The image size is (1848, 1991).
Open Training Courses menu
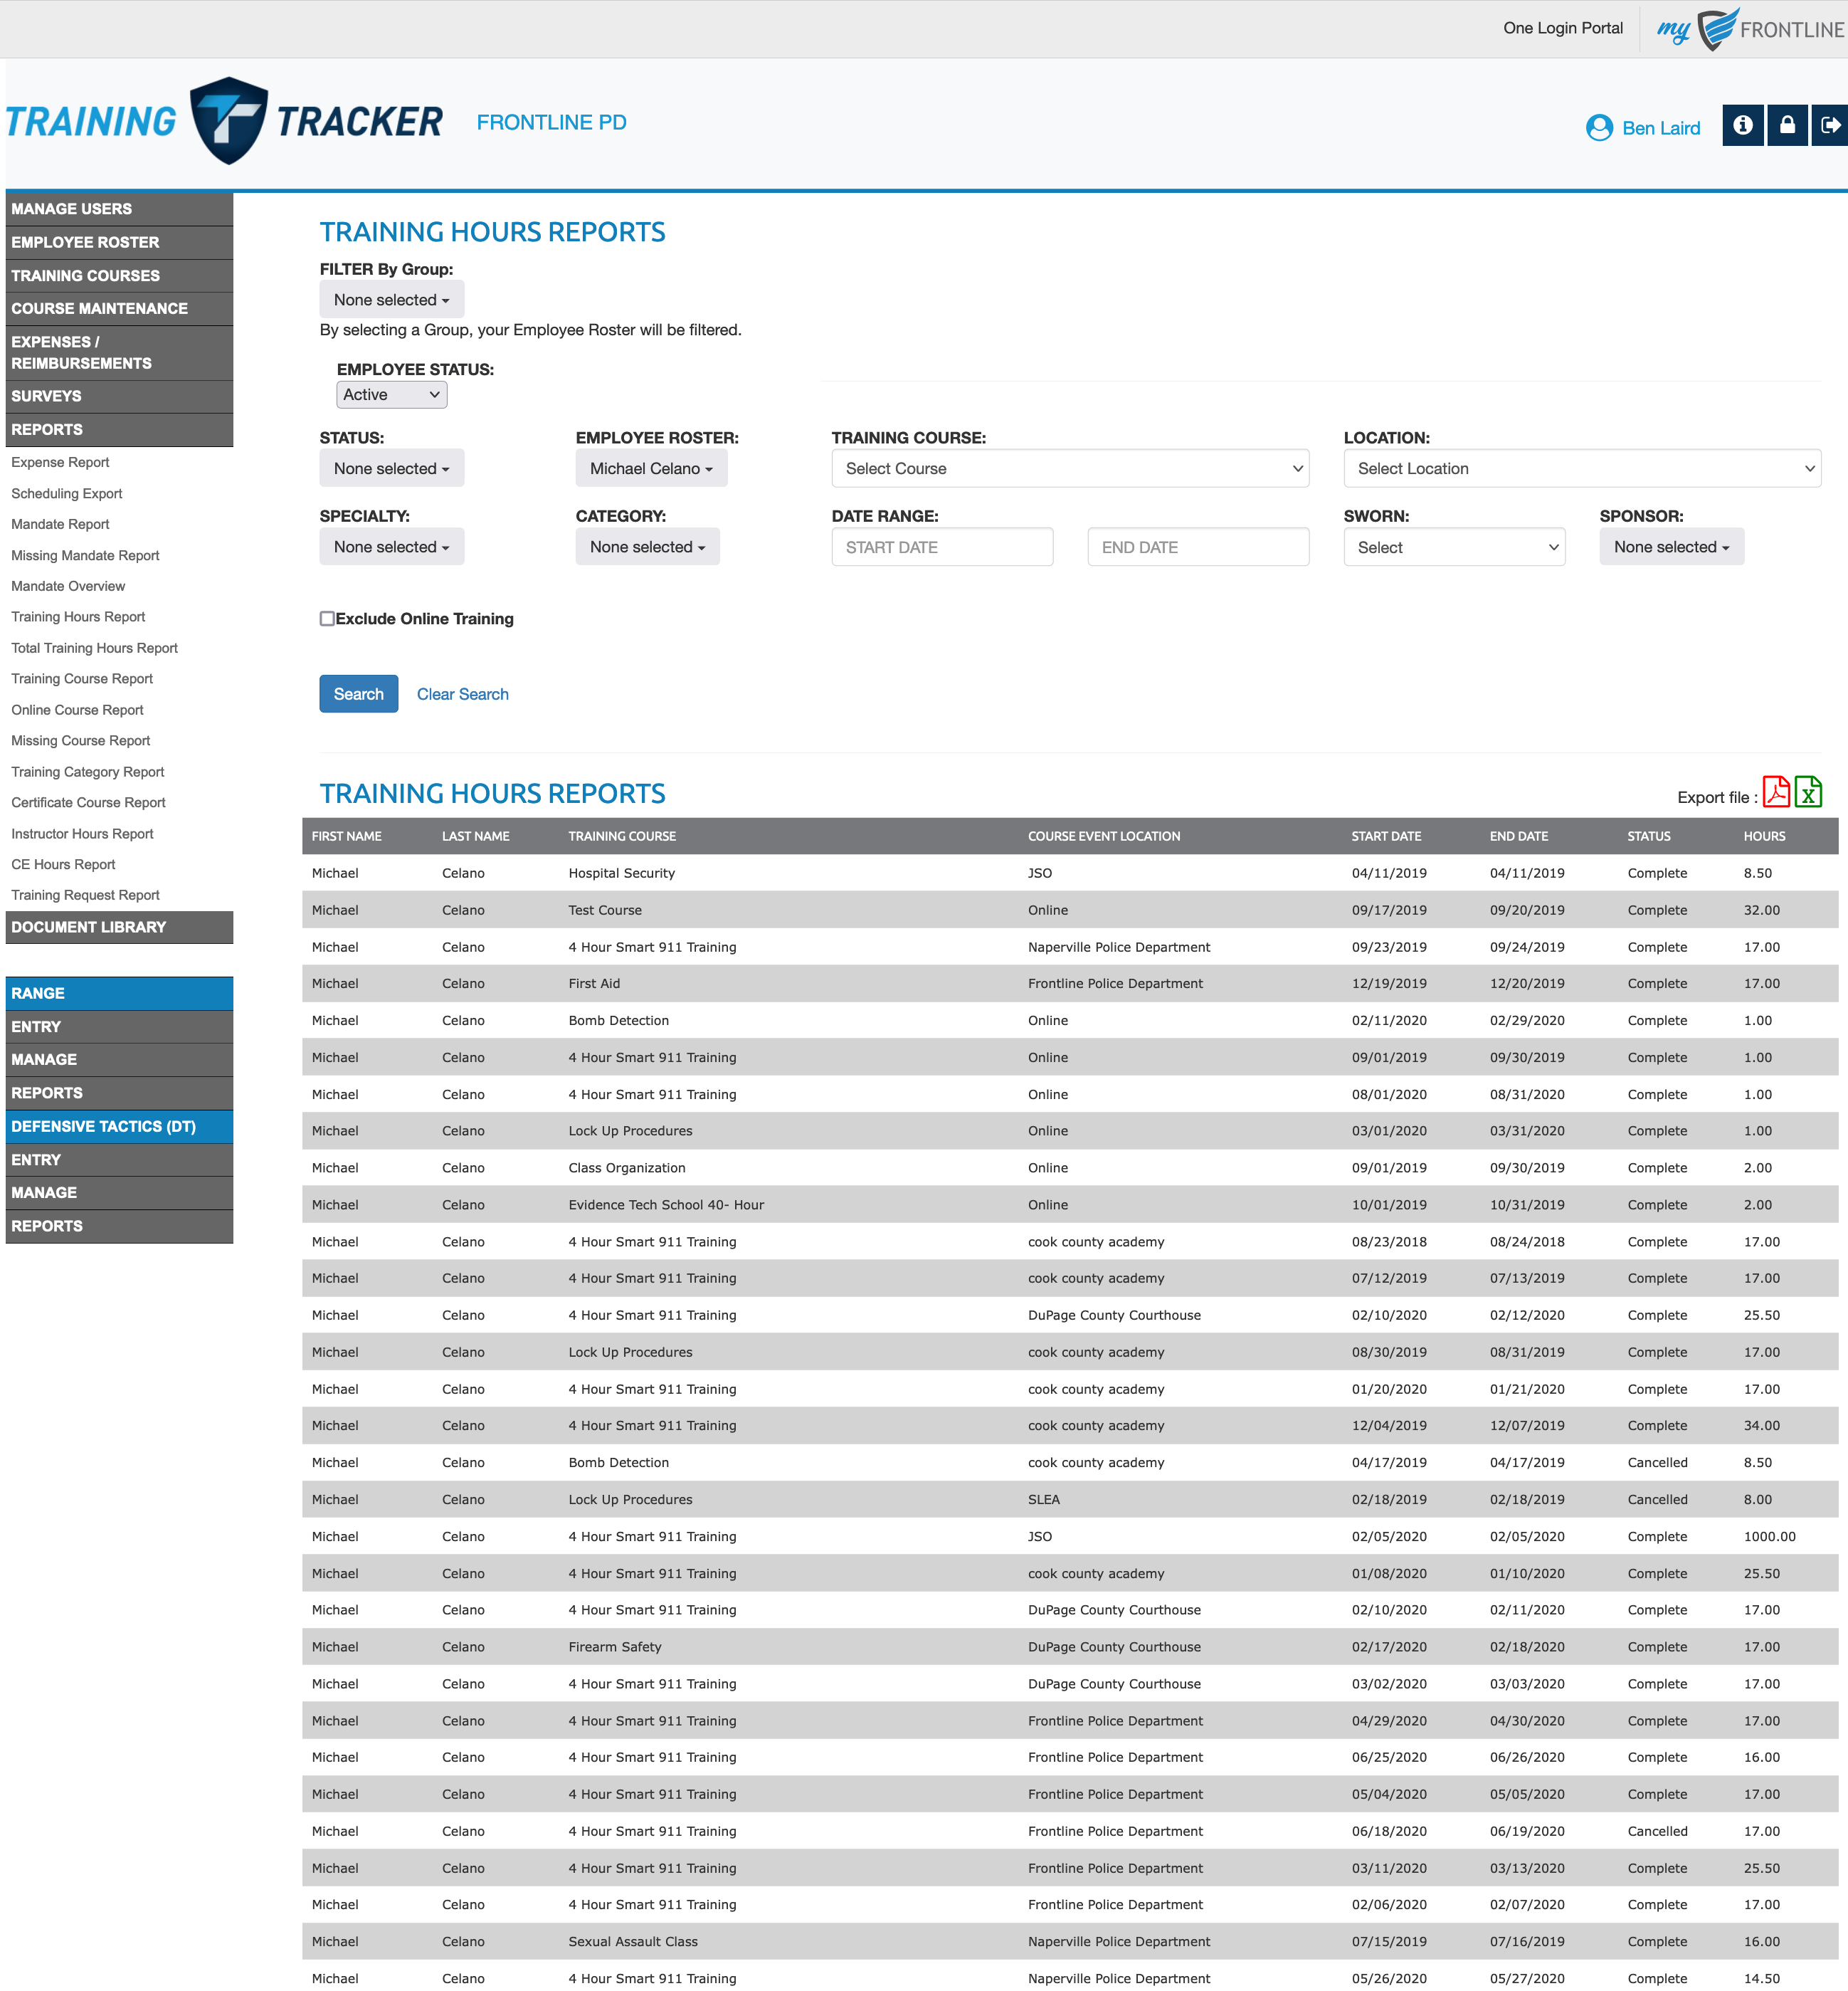(119, 275)
